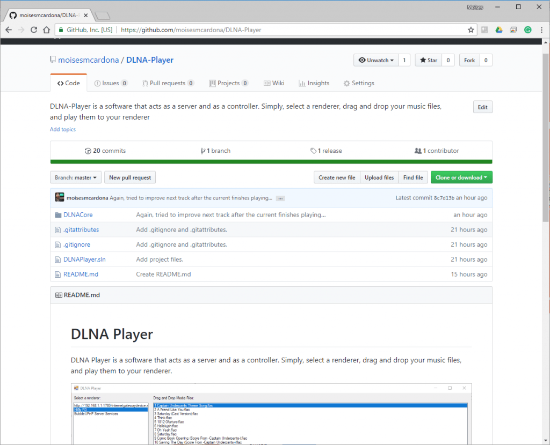The image size is (550, 445).
Task: Open the Branch: master dropdown
Action: (x=76, y=177)
